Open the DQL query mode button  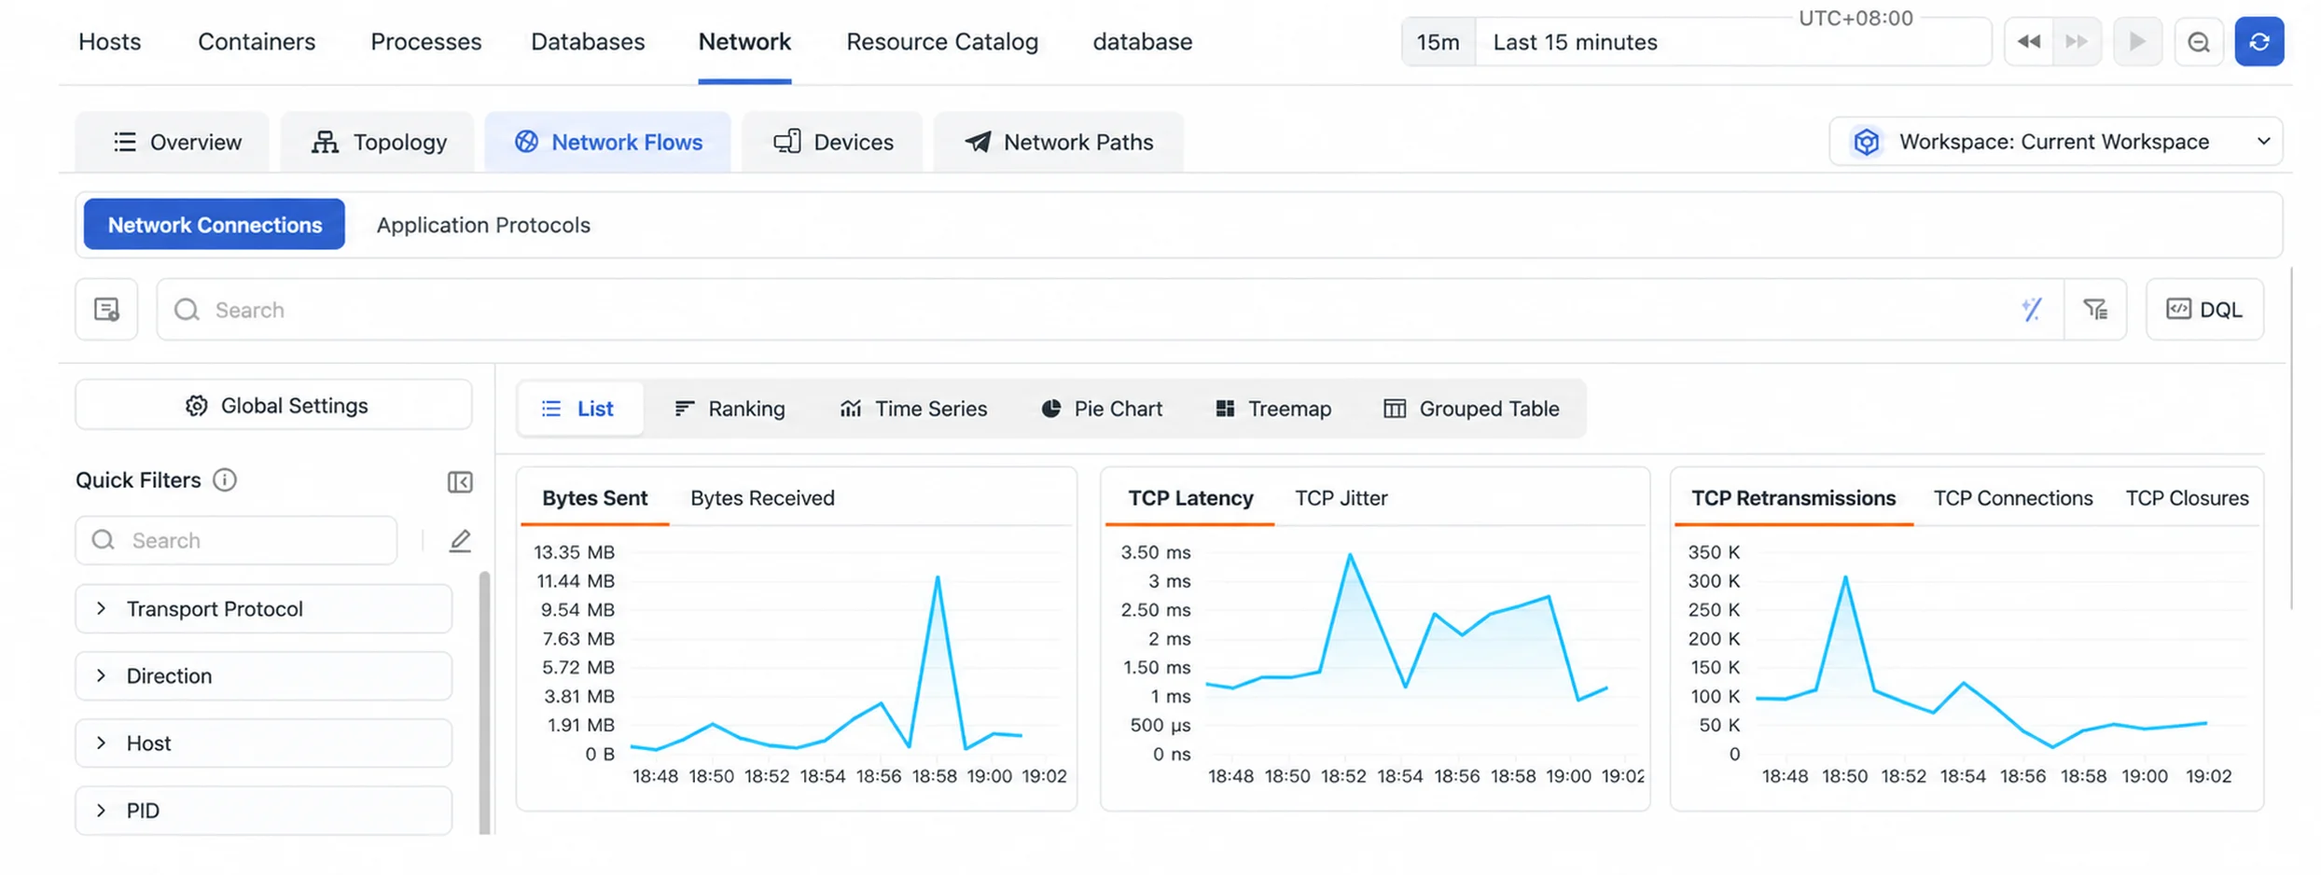click(x=2204, y=310)
